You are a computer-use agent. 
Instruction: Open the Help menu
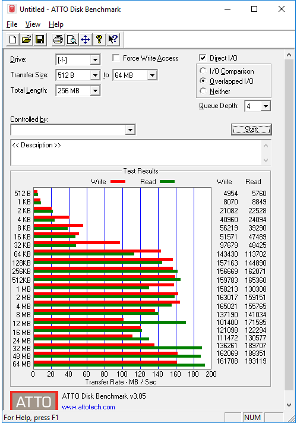pyautogui.click(x=56, y=24)
